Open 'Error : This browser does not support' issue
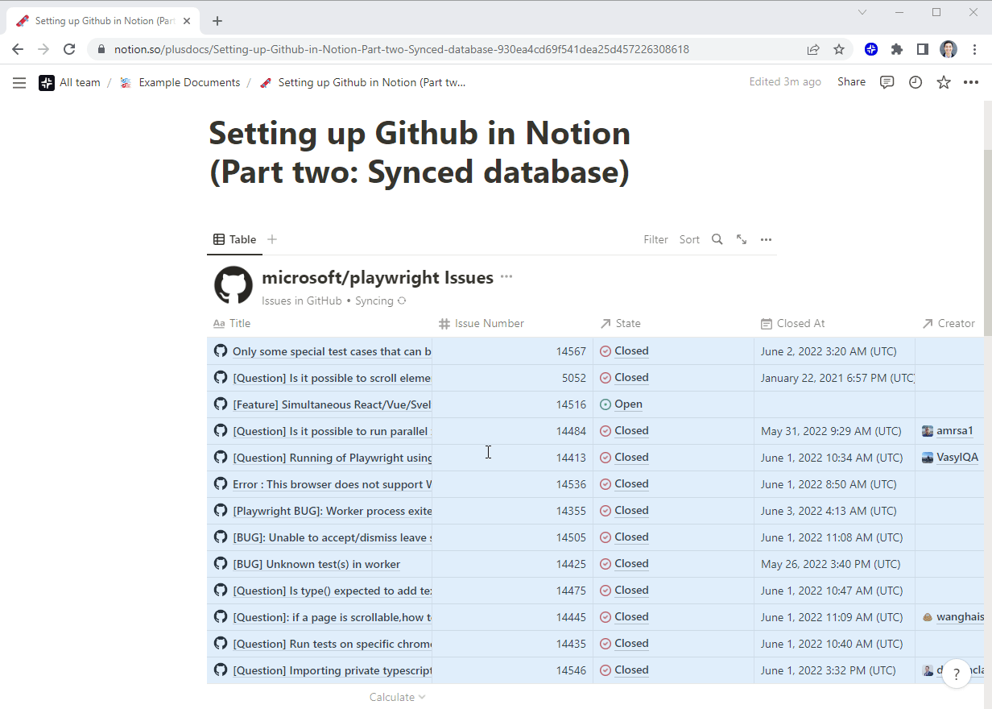The height and width of the screenshot is (709, 992). click(332, 484)
